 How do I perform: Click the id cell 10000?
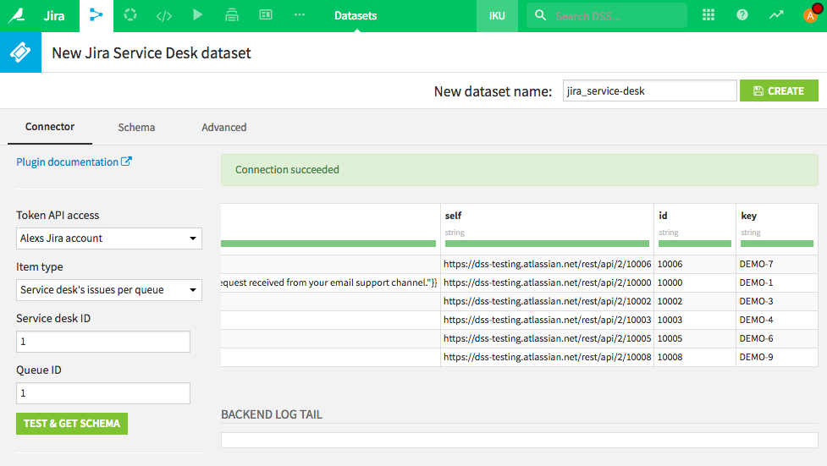point(695,282)
